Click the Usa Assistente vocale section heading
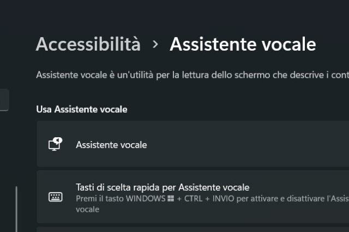 [81, 109]
